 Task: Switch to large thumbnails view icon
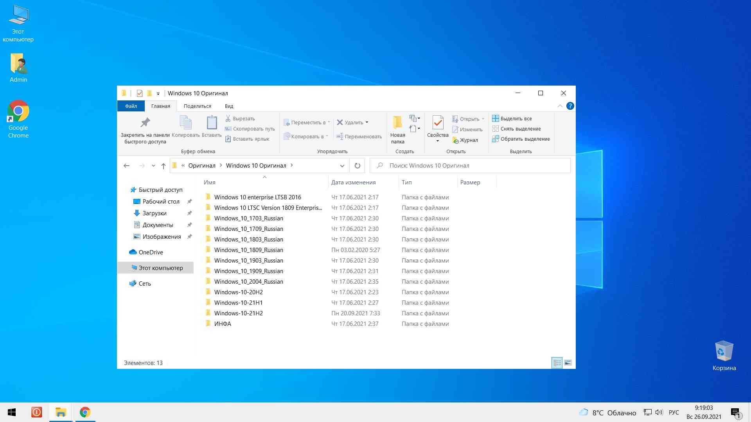[x=568, y=363]
